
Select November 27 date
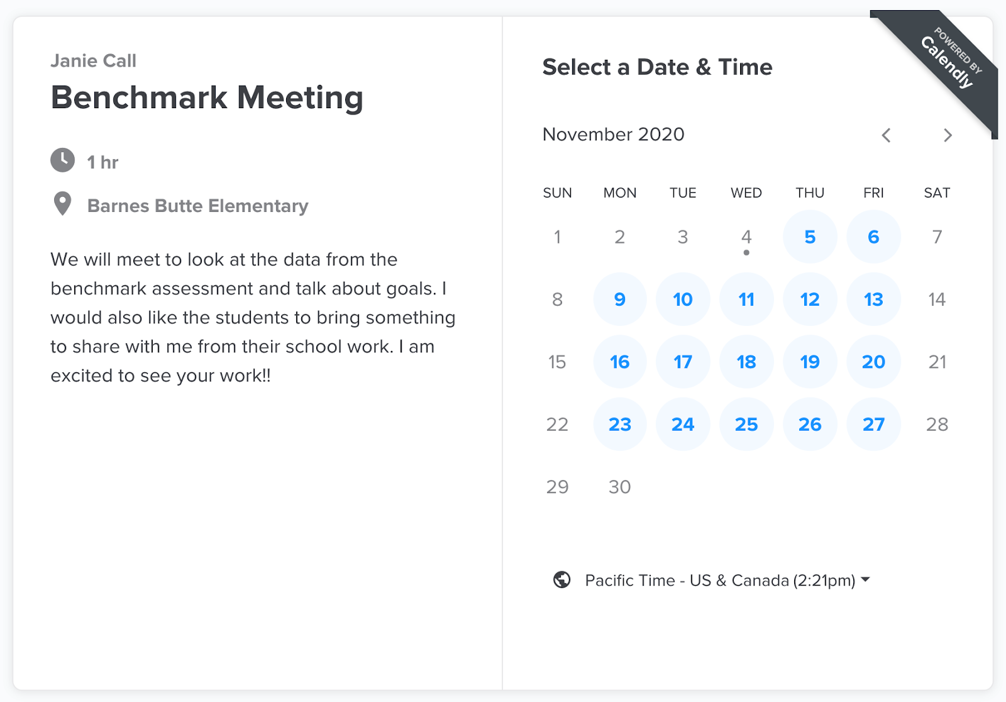tap(873, 424)
